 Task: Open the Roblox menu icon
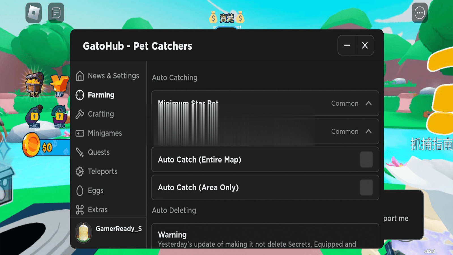click(x=33, y=13)
